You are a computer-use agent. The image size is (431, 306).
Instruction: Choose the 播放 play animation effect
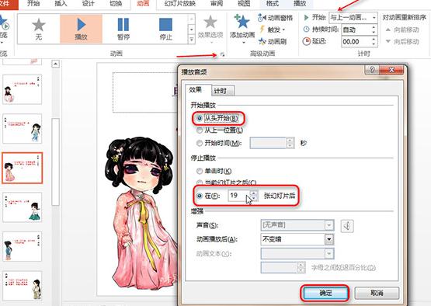81,29
